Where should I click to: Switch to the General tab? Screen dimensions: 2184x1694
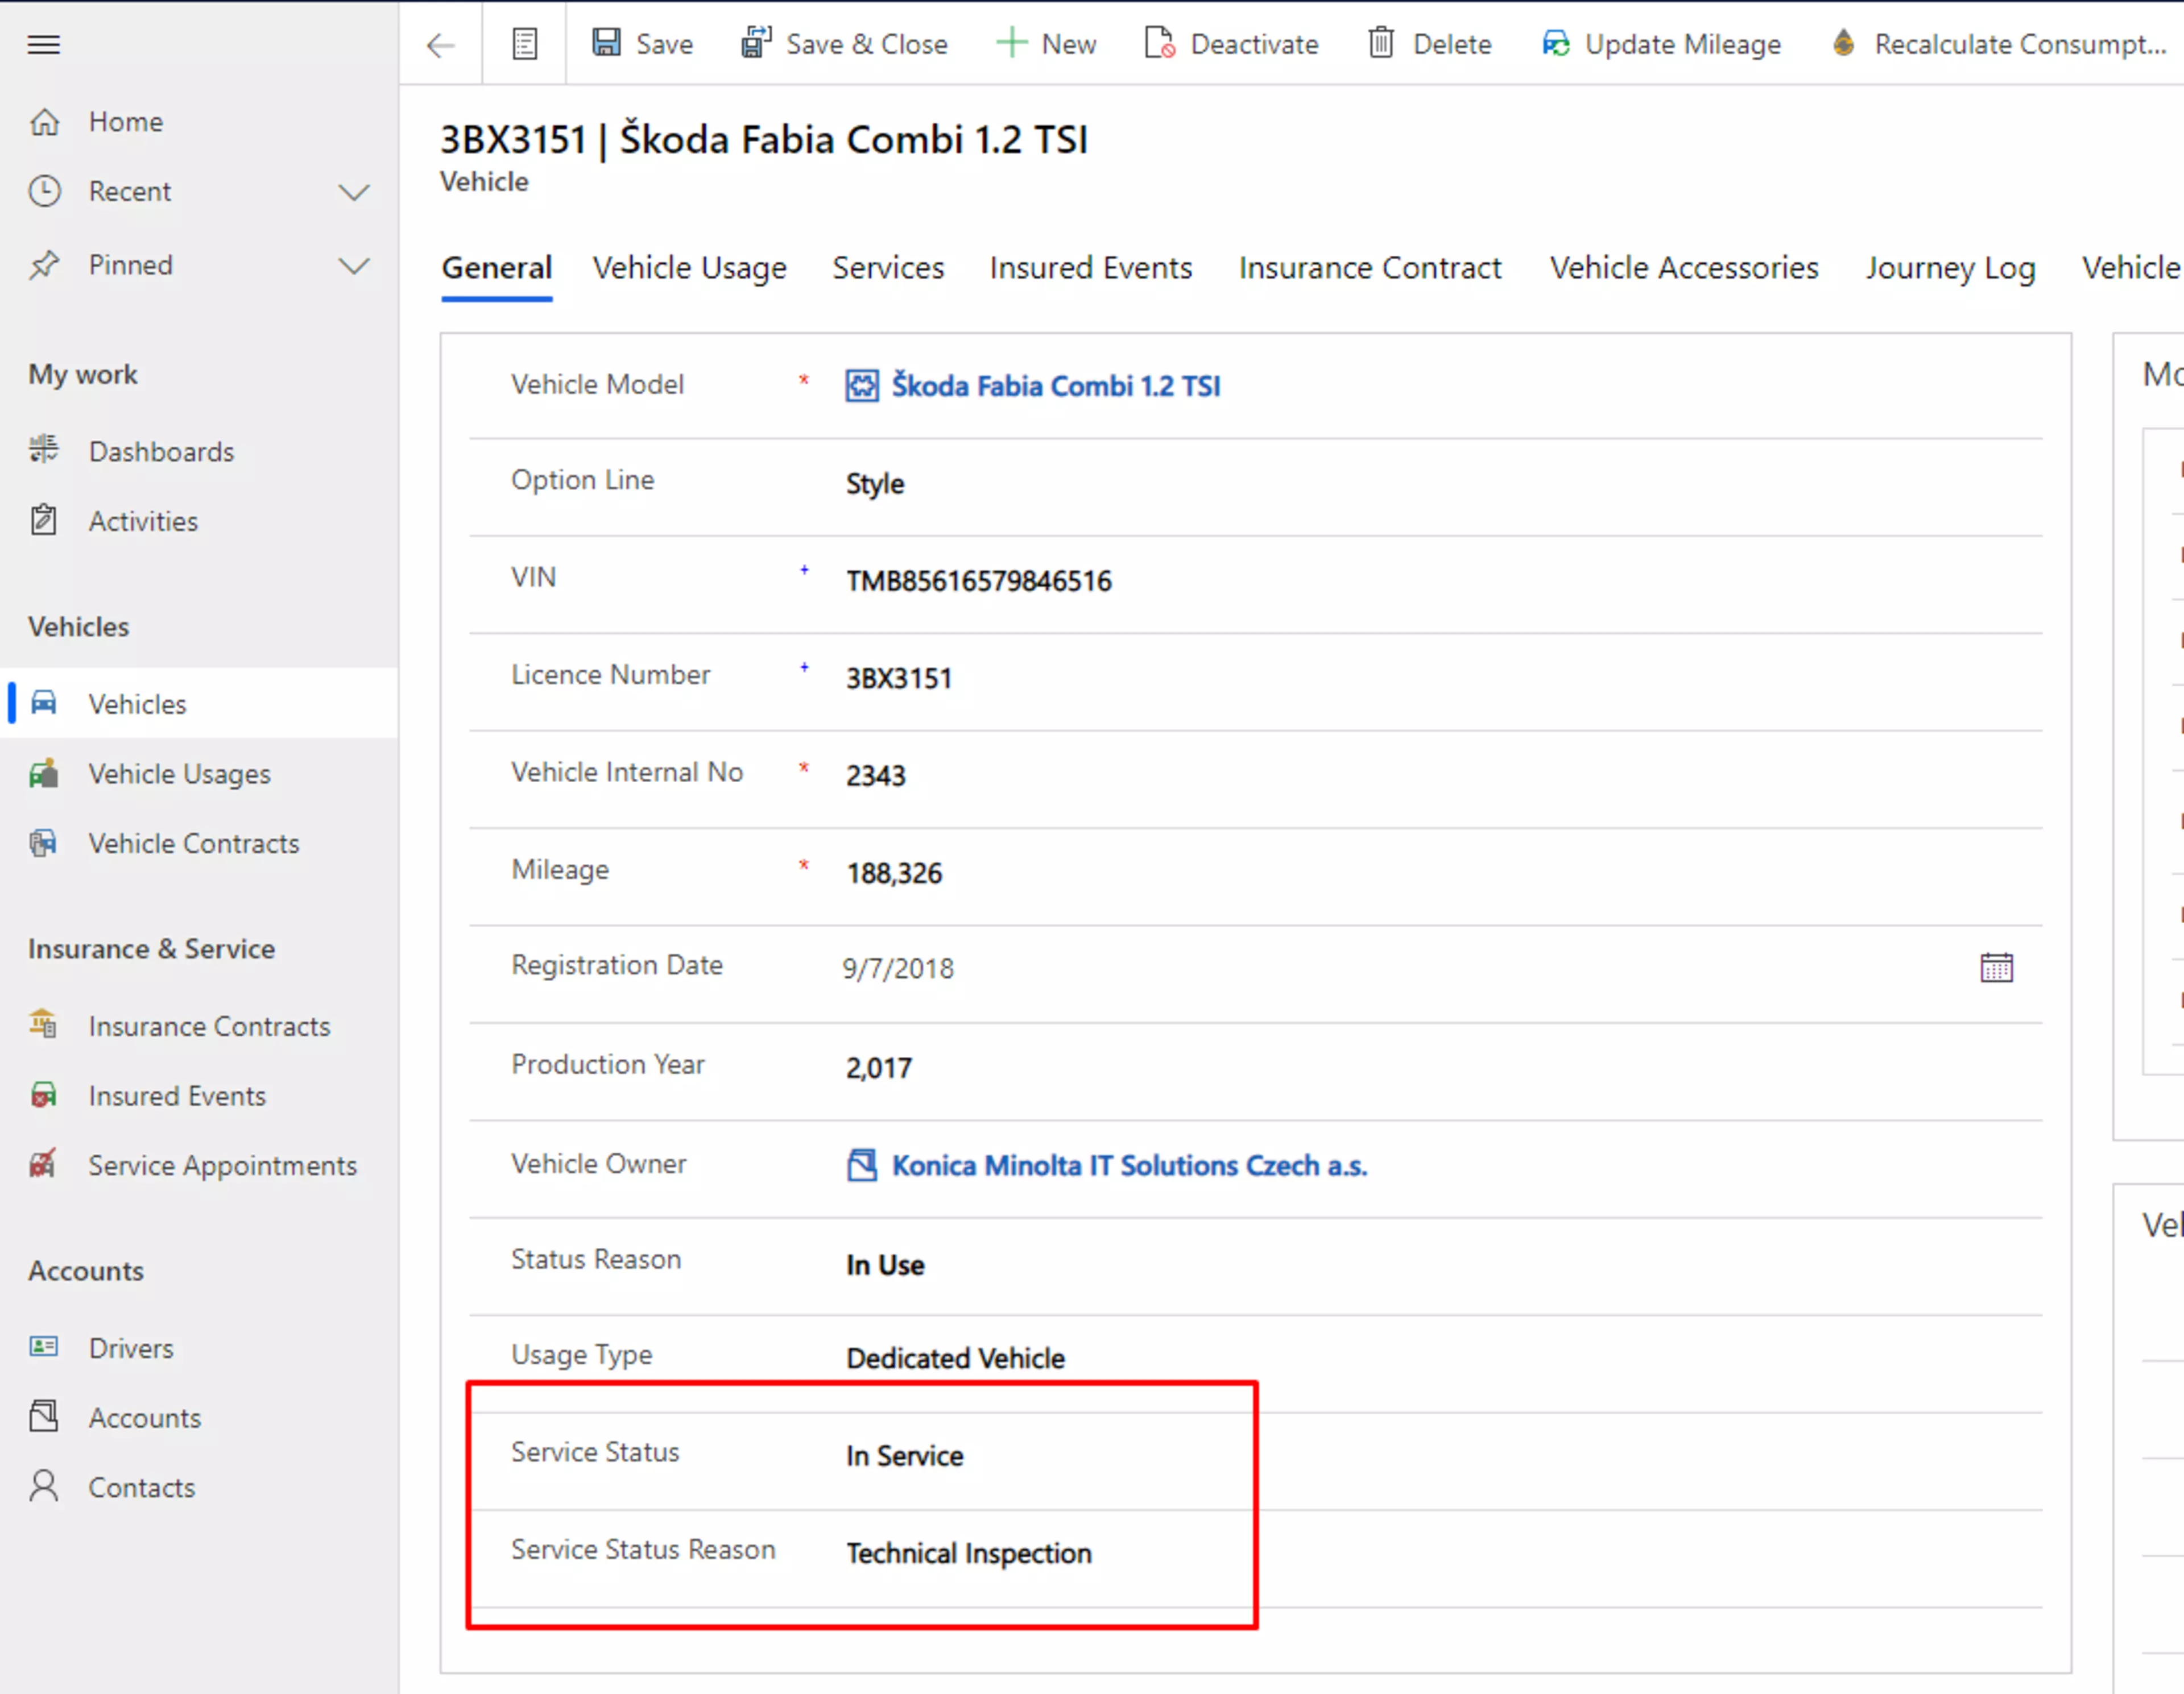(497, 269)
